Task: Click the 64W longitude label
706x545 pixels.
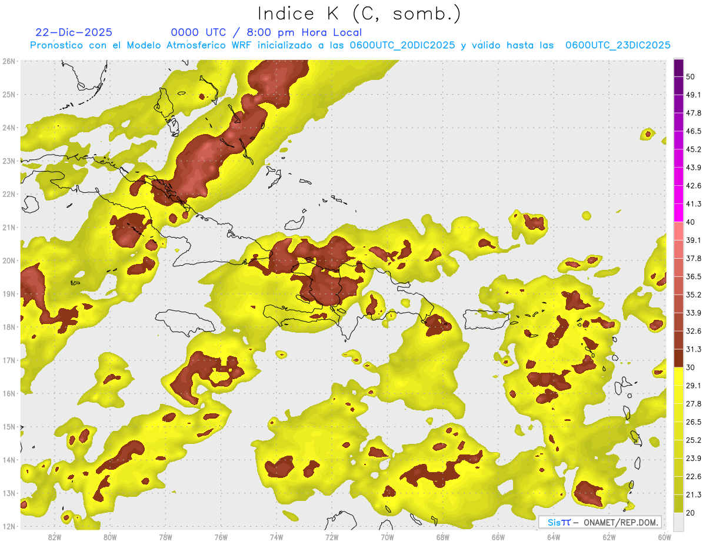Action: click(554, 537)
